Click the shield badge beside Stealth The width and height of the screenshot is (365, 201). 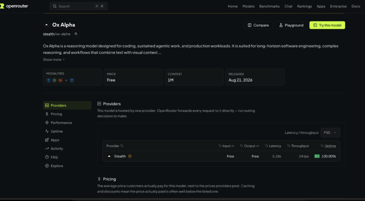pos(130,156)
